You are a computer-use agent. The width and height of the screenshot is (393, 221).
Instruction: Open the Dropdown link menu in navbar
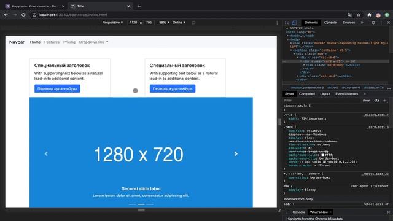tap(94, 42)
